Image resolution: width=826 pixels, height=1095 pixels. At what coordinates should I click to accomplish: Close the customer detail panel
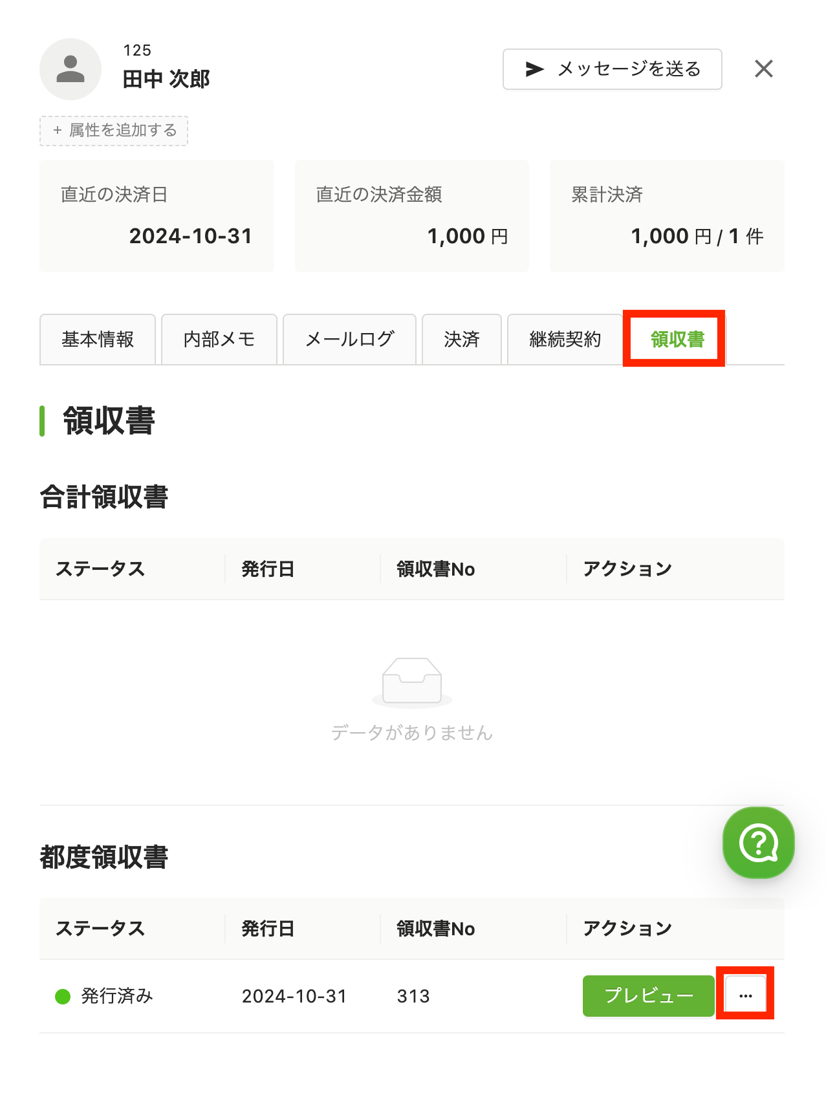764,69
